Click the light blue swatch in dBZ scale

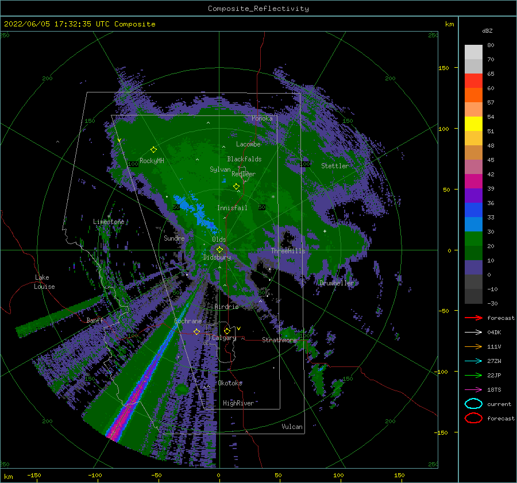pyautogui.click(x=473, y=224)
